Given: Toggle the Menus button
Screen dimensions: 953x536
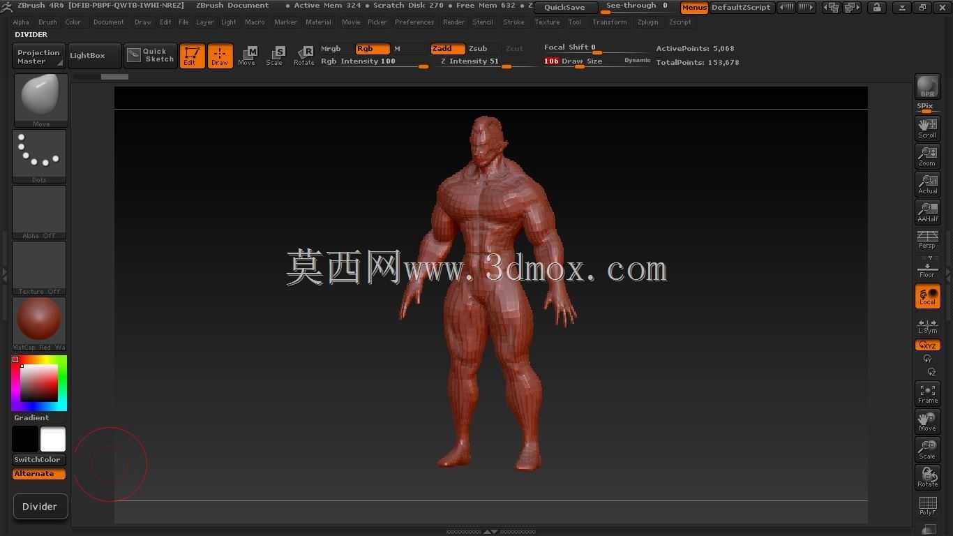Looking at the screenshot, I should (x=694, y=8).
